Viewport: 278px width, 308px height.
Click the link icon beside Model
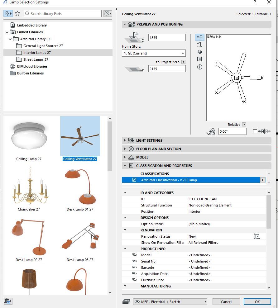[134, 255]
